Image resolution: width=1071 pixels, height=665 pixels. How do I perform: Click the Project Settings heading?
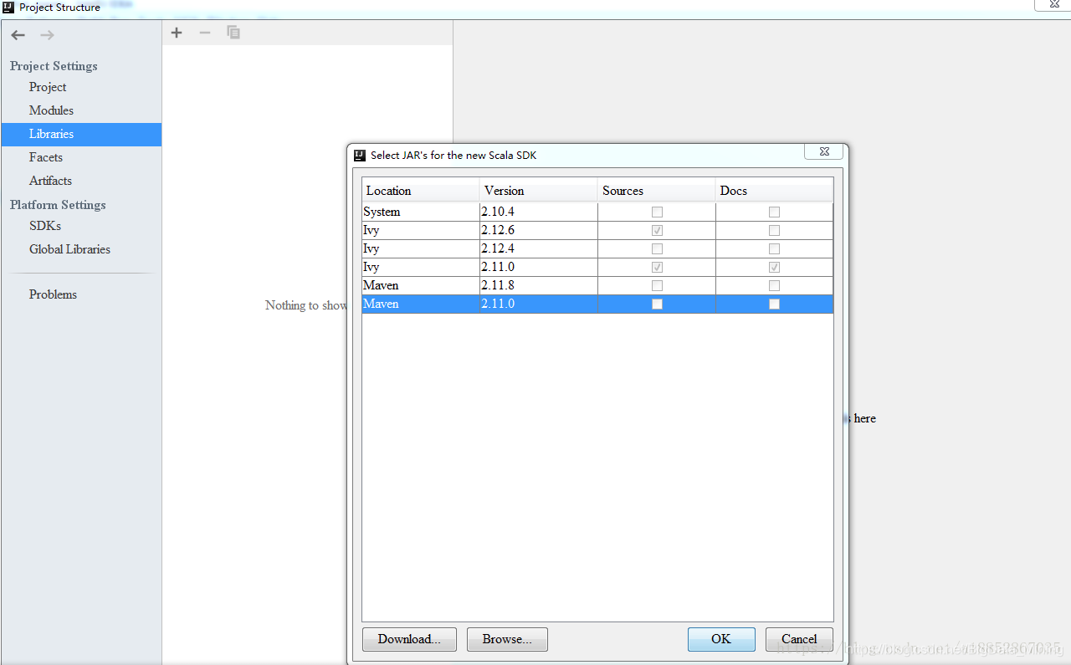click(x=54, y=66)
